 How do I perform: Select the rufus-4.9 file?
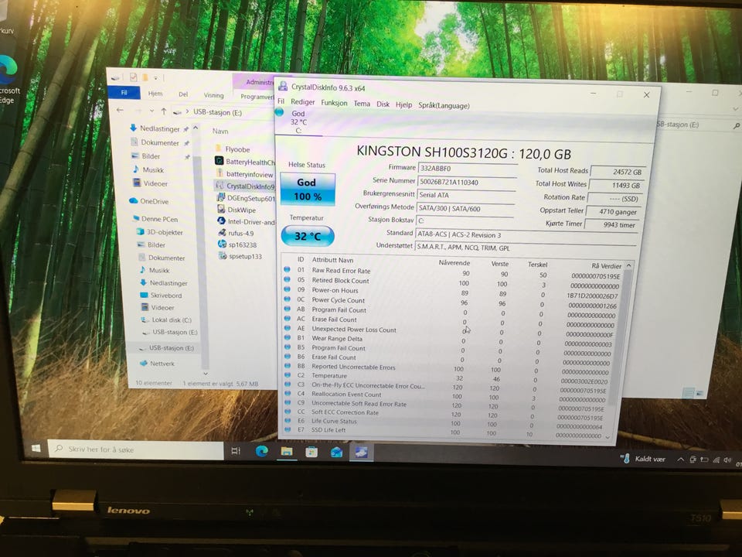(237, 233)
